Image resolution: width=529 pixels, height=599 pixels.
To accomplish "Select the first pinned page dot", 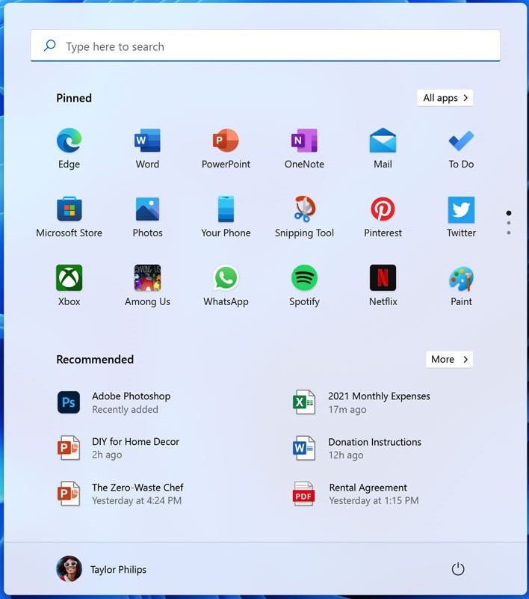I will (x=509, y=213).
